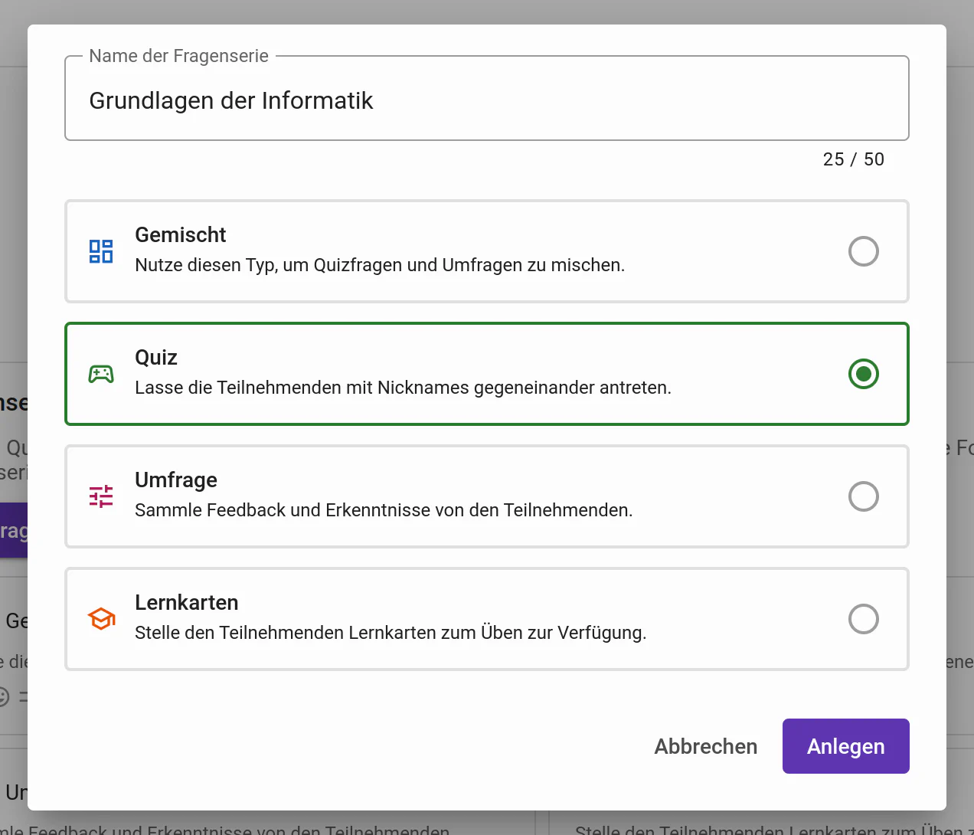Focus the Name der Fragenserie text field
The width and height of the screenshot is (974, 835).
[x=486, y=101]
